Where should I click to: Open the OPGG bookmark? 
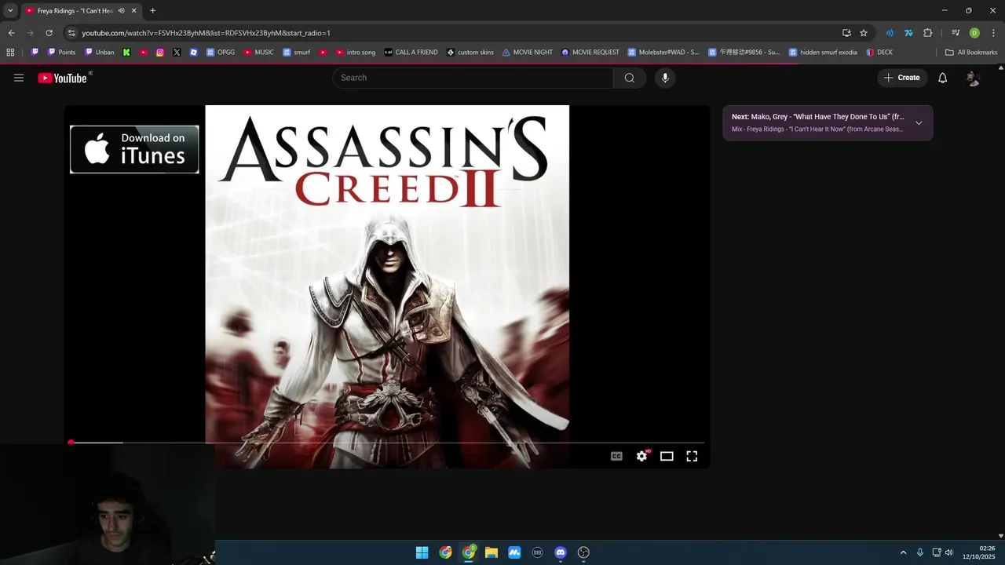[x=221, y=53]
